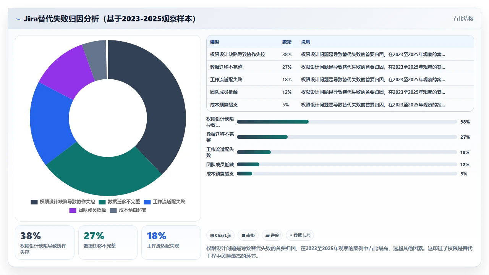Select table row 数据迁移不完整
Image resolution: width=489 pixels, height=275 pixels.
click(x=340, y=67)
